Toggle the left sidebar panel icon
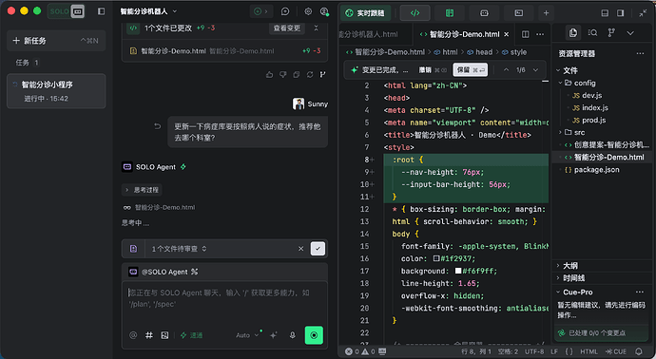 101,11
